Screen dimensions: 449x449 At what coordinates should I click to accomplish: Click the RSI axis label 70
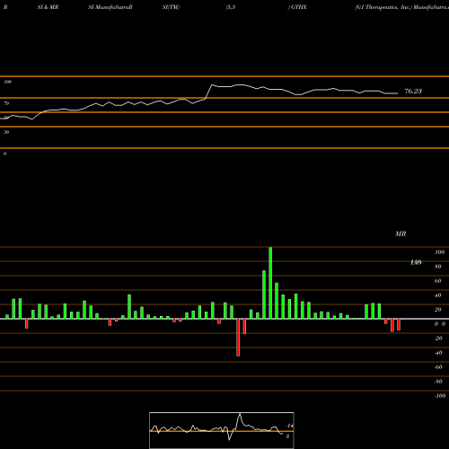click(x=6, y=103)
